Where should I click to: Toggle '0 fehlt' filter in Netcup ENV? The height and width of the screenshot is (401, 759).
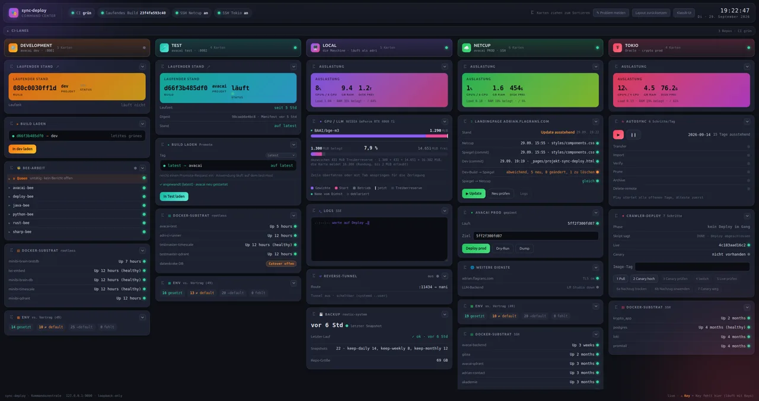[560, 316]
